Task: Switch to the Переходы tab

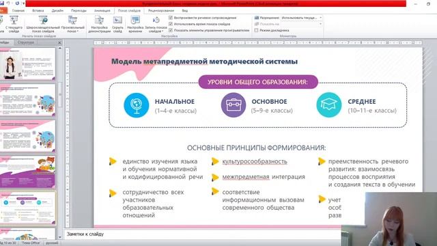Action: pyautogui.click(x=79, y=11)
